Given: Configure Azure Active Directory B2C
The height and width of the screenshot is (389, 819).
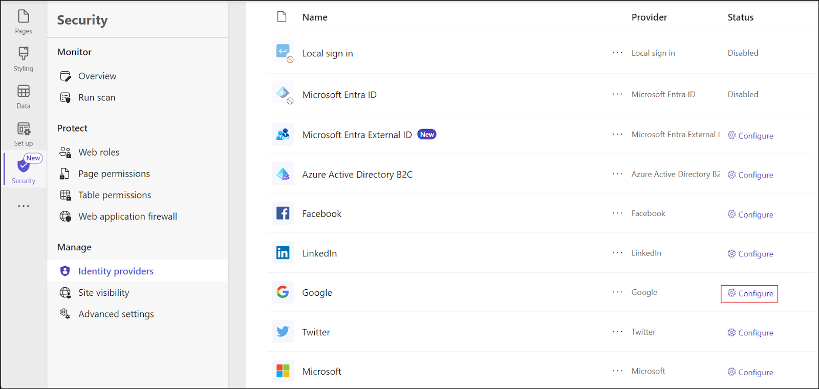Looking at the screenshot, I should click(750, 175).
